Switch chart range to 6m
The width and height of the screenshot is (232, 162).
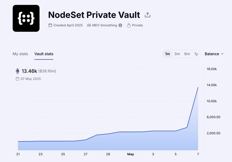[x=187, y=54]
